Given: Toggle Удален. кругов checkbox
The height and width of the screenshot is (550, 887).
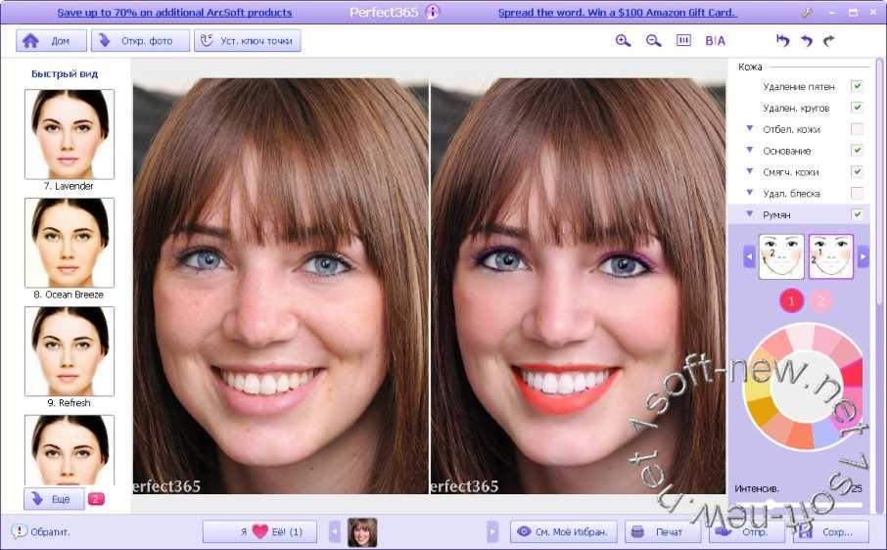Looking at the screenshot, I should [x=857, y=108].
